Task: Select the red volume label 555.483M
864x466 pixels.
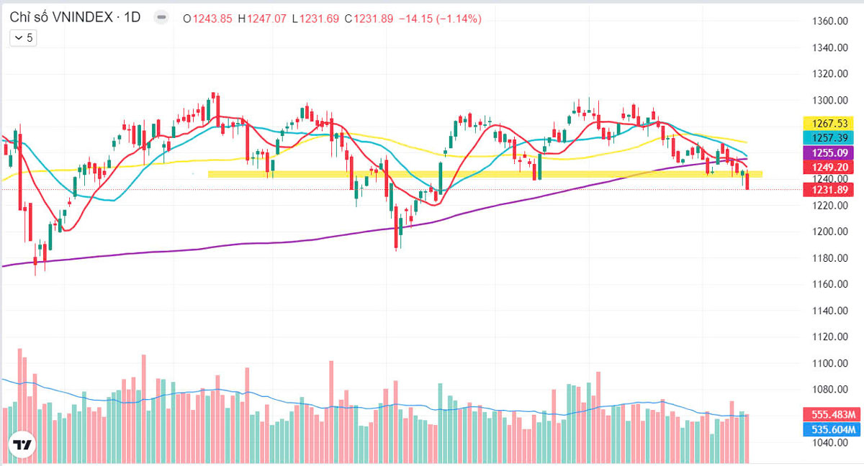Action: (x=830, y=414)
